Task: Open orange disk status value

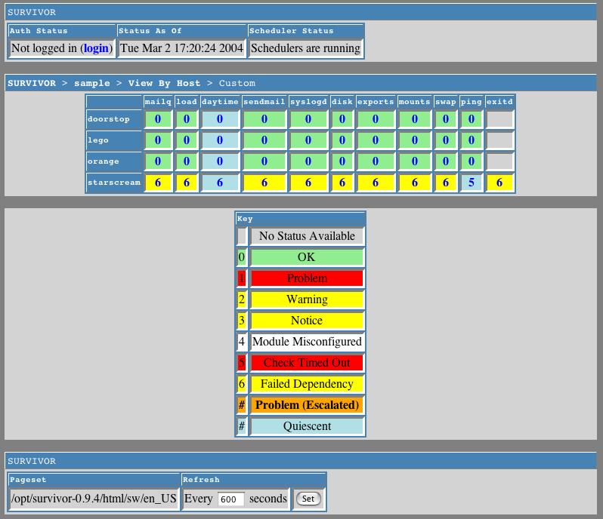Action: 342,161
